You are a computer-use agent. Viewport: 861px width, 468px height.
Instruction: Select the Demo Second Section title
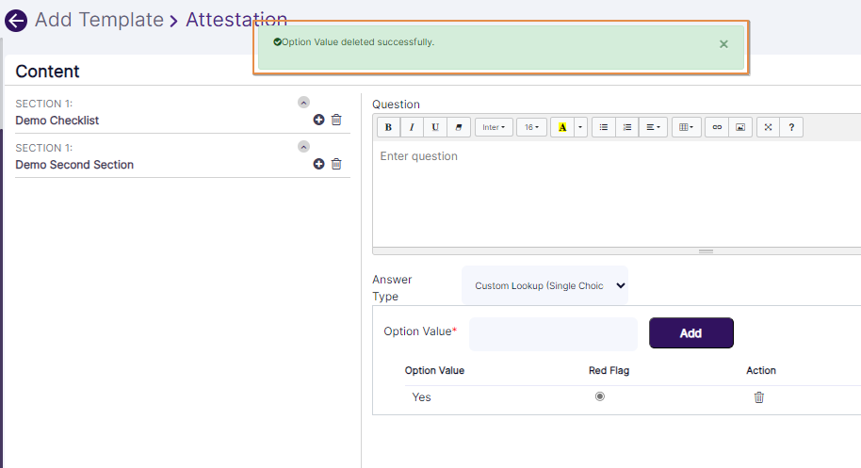(74, 165)
